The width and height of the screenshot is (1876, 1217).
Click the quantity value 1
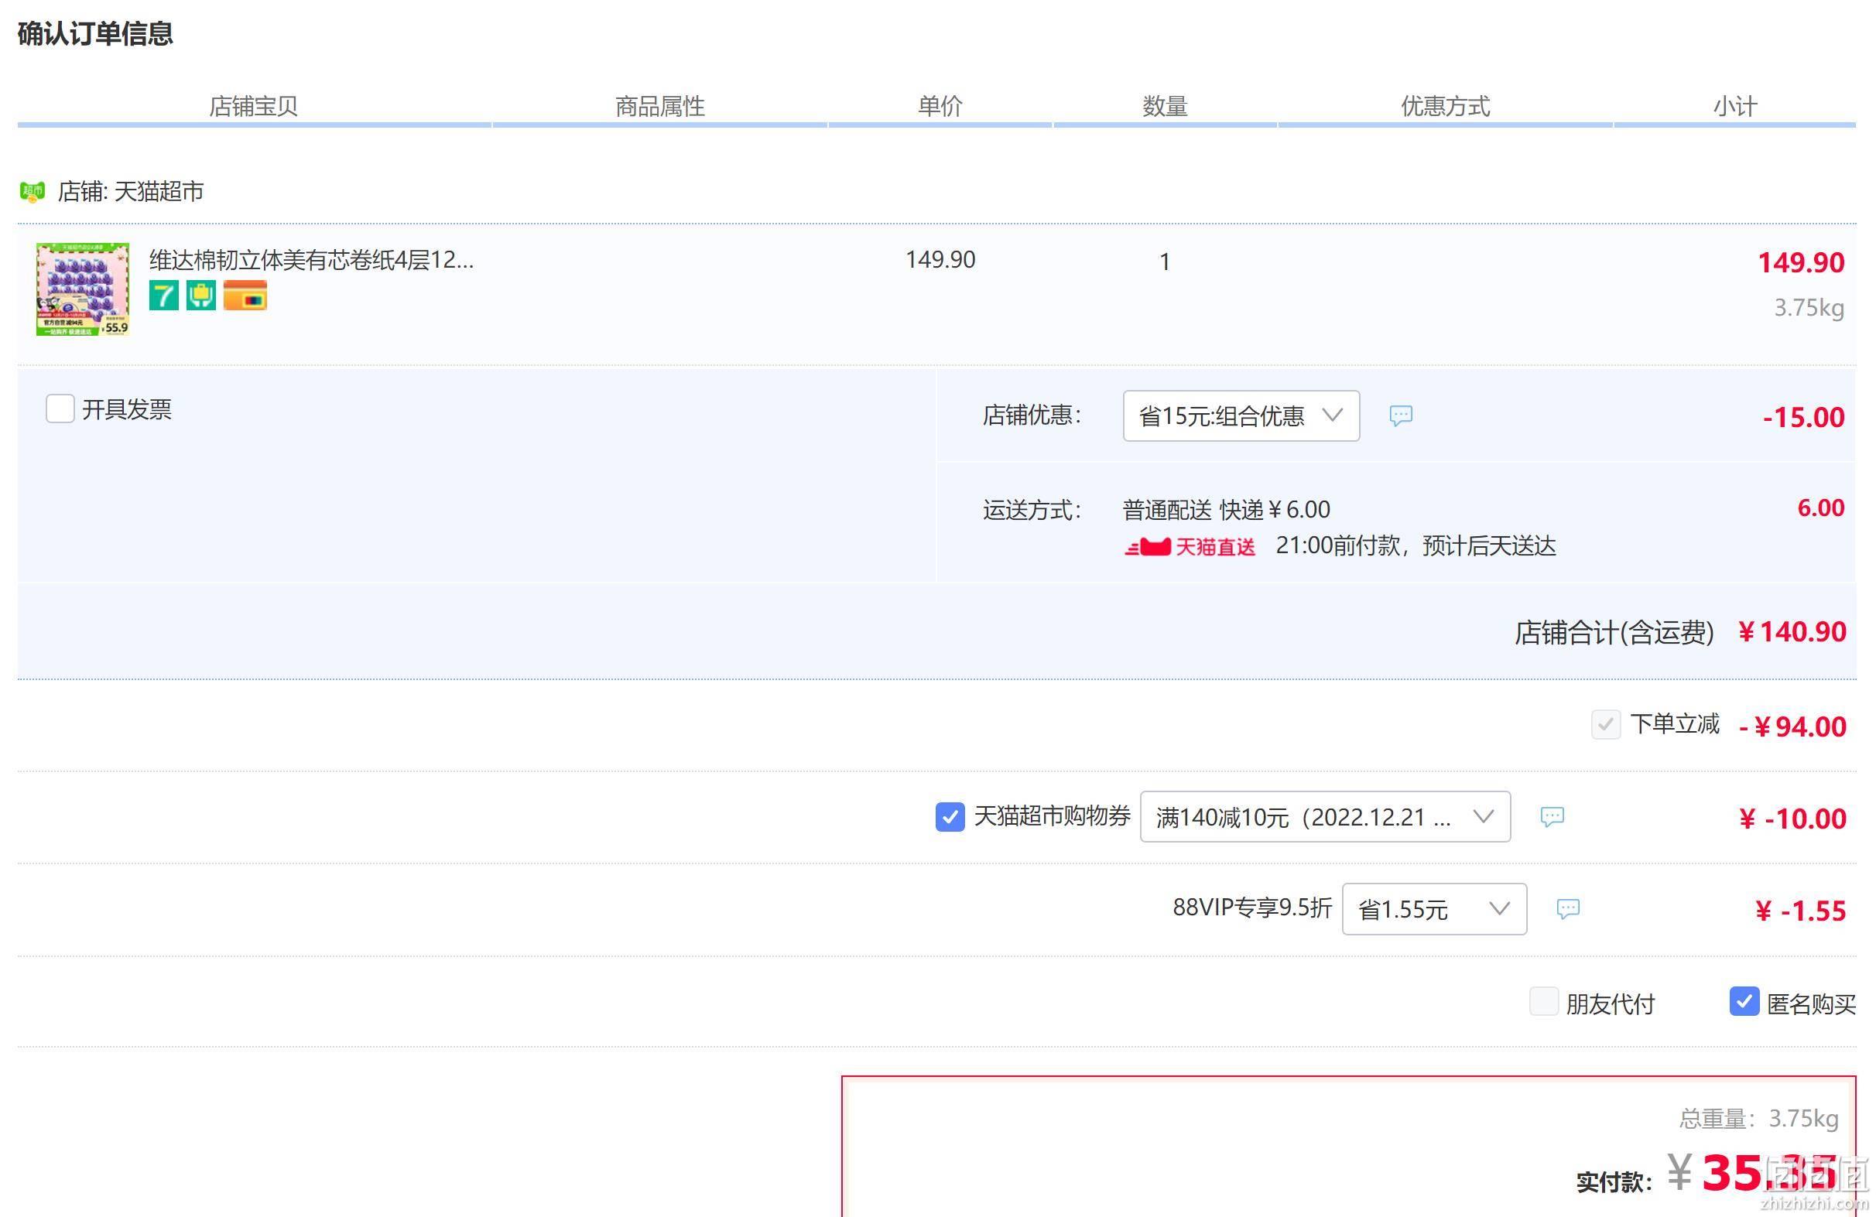coord(1164,262)
